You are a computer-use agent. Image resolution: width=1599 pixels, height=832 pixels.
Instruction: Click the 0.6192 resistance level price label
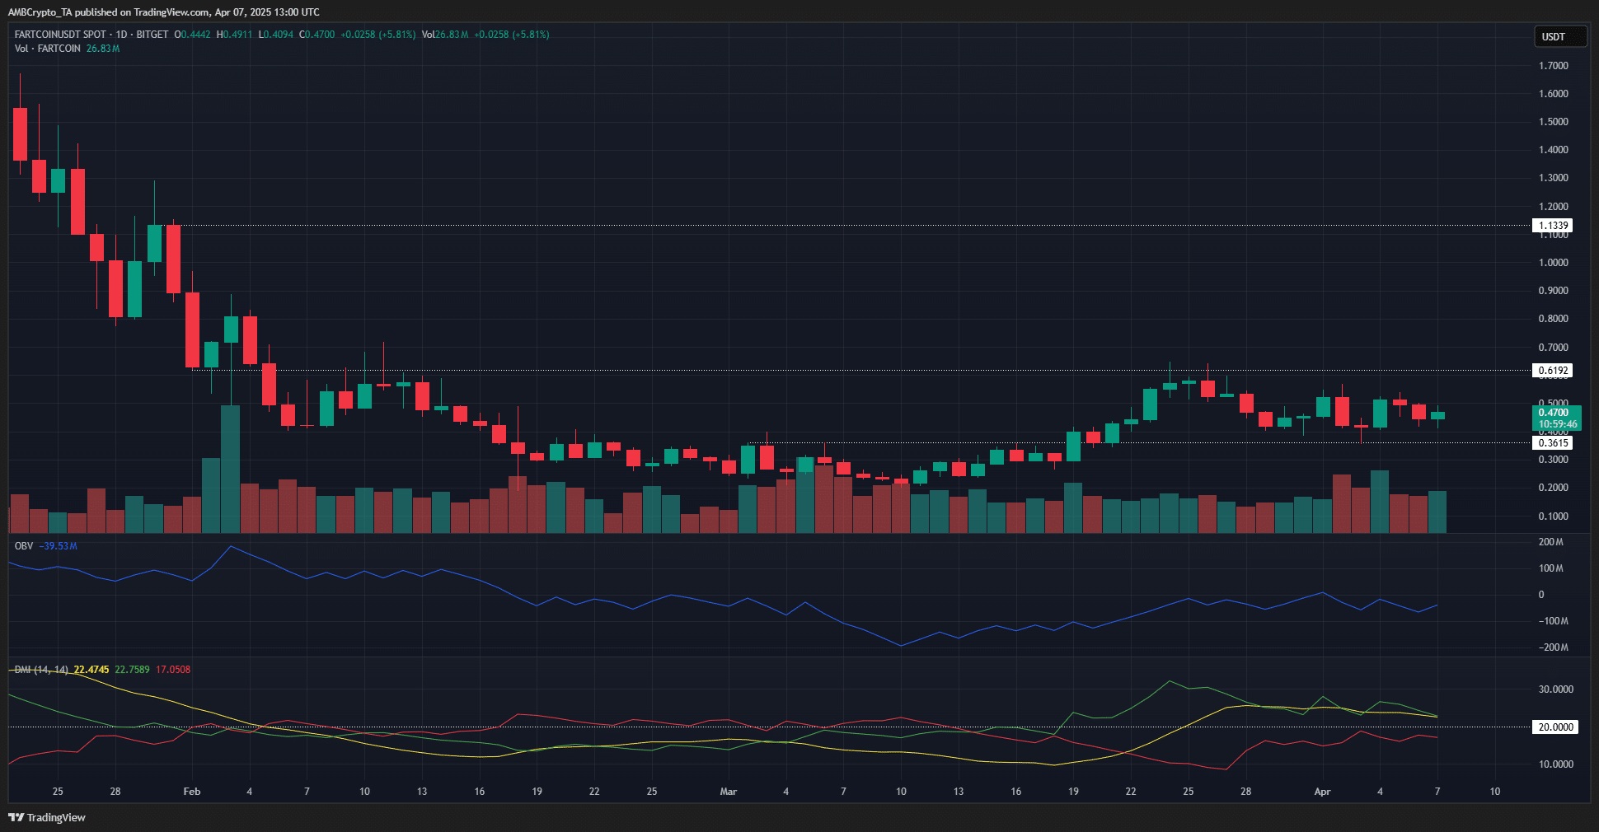click(1553, 371)
